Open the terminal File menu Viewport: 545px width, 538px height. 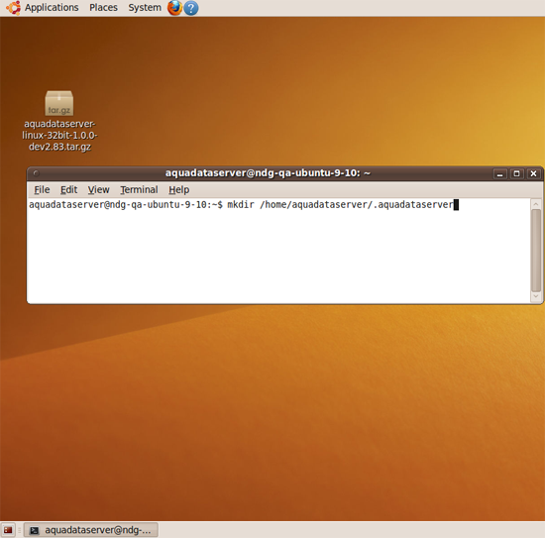pyautogui.click(x=42, y=190)
